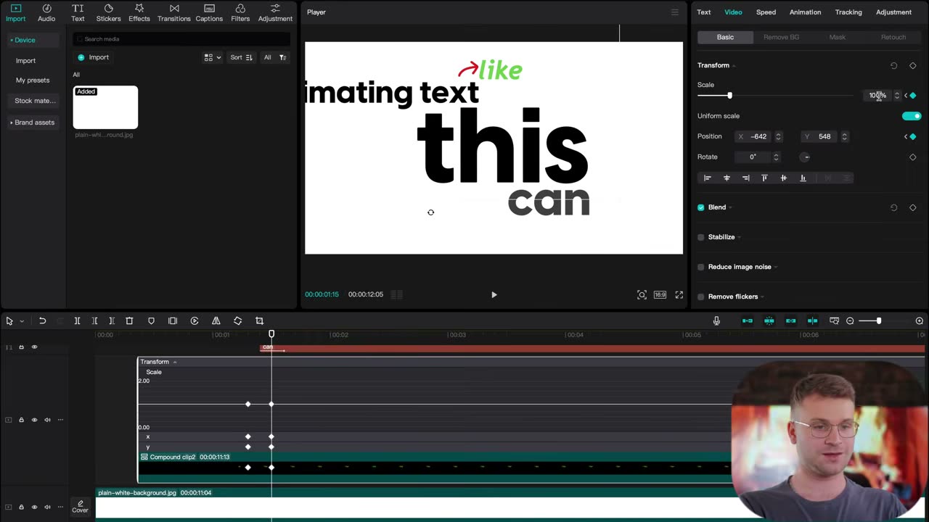Switch to the Animation tab
The image size is (929, 522).
[805, 12]
